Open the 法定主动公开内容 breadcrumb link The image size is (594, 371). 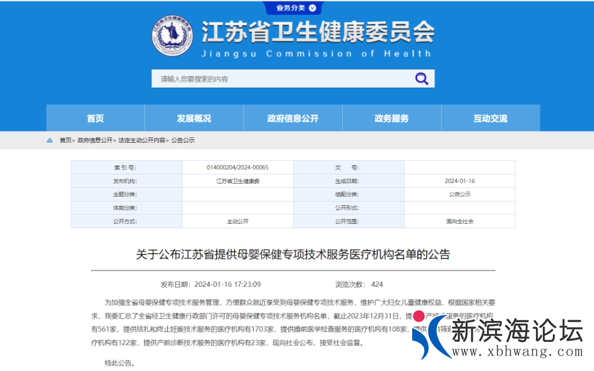(142, 140)
